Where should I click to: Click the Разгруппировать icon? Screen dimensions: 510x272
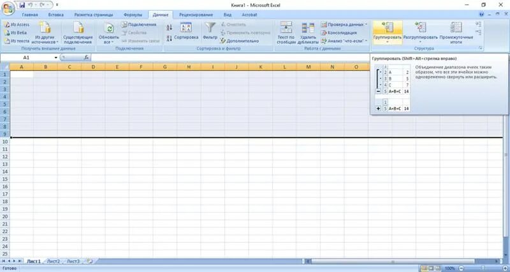[421, 27]
